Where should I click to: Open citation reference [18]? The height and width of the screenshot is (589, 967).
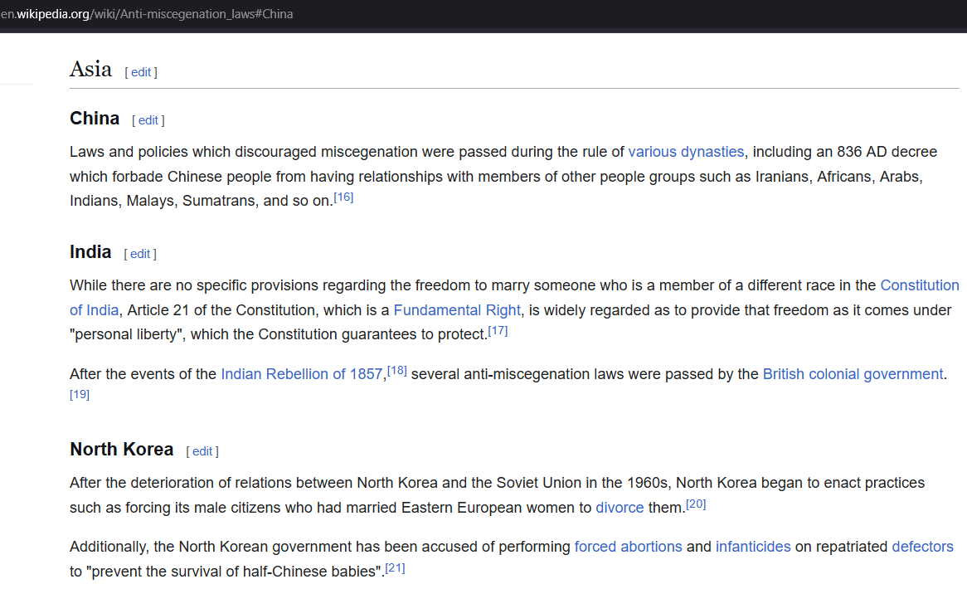(397, 370)
